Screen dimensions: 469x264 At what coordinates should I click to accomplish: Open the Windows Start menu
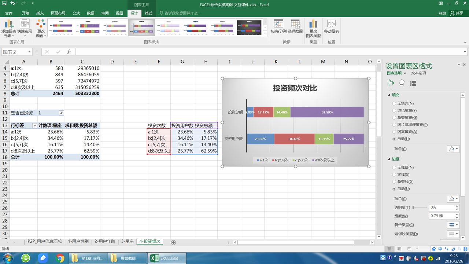click(7, 258)
